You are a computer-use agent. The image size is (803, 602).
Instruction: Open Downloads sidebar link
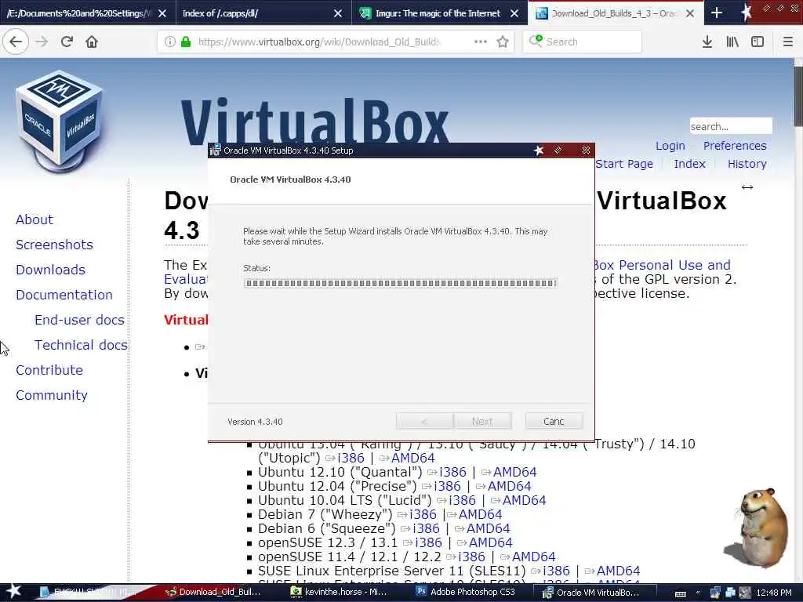[50, 270]
